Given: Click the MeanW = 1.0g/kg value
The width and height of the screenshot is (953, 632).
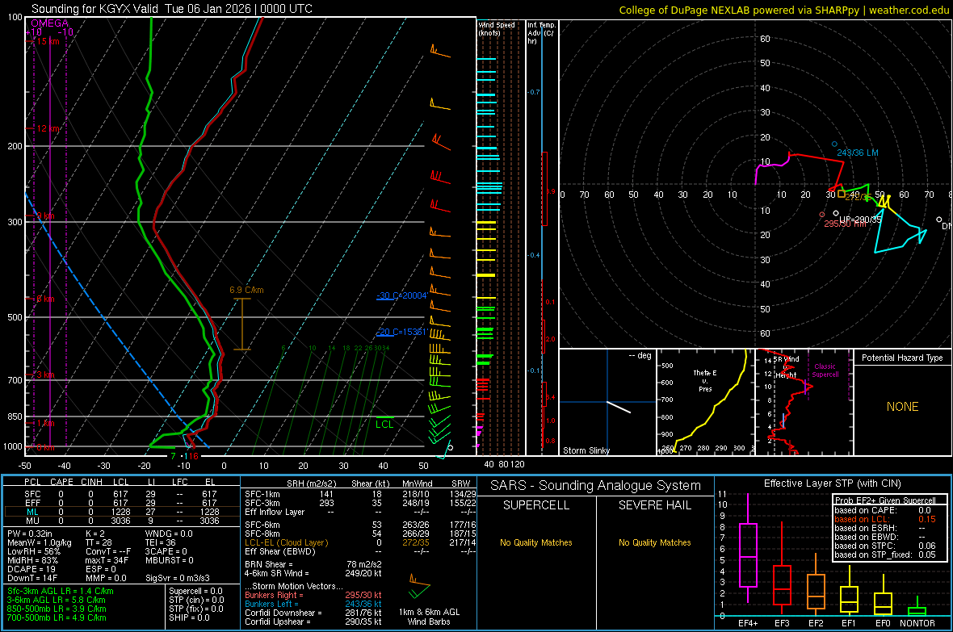Looking at the screenshot, I should pos(40,542).
